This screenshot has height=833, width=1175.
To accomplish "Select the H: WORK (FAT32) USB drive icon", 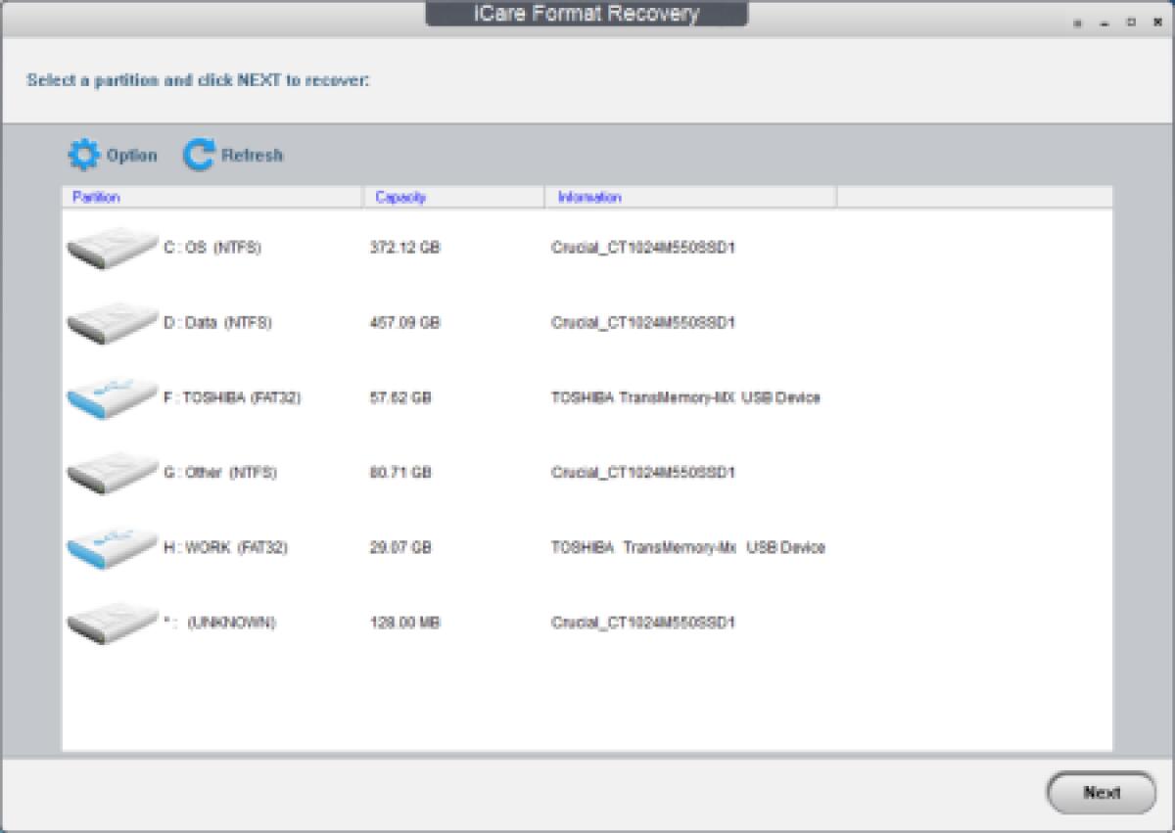I will point(111,547).
